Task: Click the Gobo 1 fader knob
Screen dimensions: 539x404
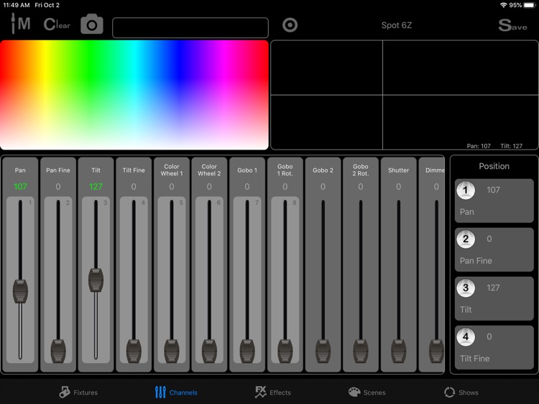Action: tap(247, 351)
